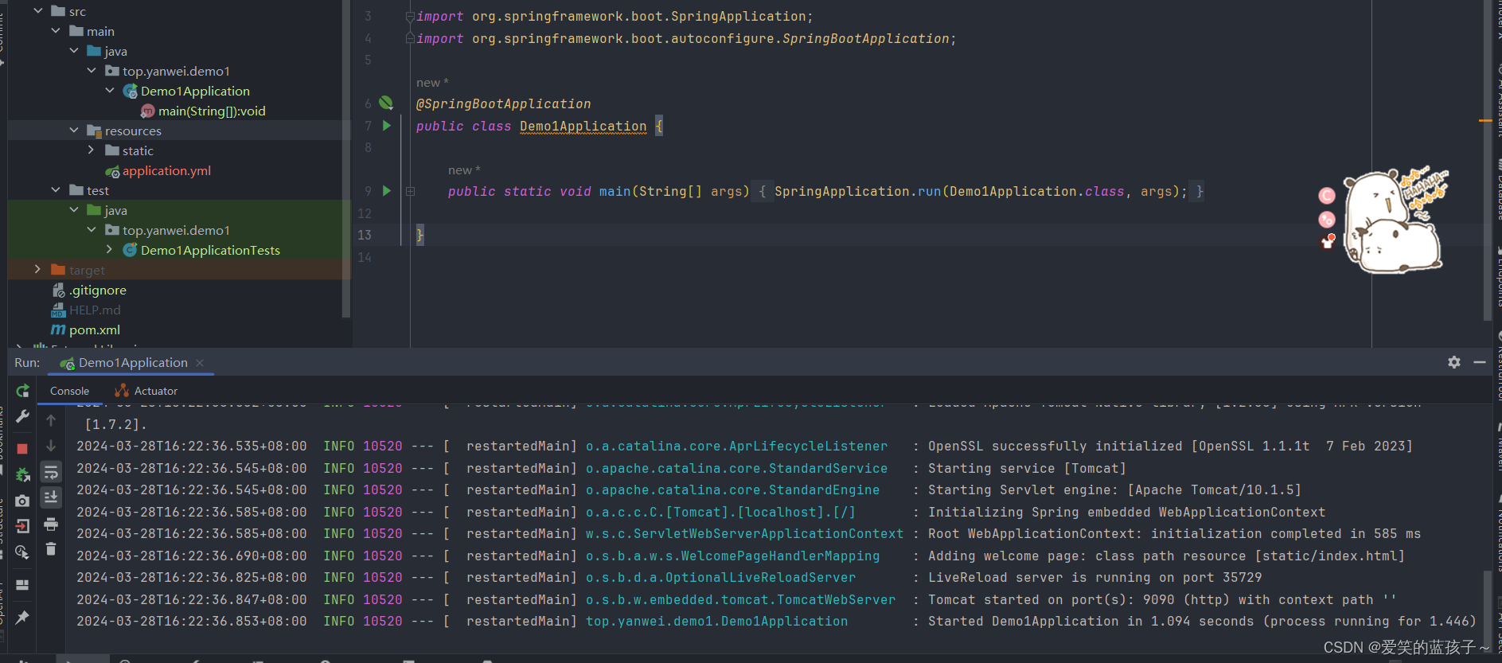Image resolution: width=1502 pixels, height=663 pixels.
Task: Select Demo1ApplicationTests class
Action: coord(202,250)
